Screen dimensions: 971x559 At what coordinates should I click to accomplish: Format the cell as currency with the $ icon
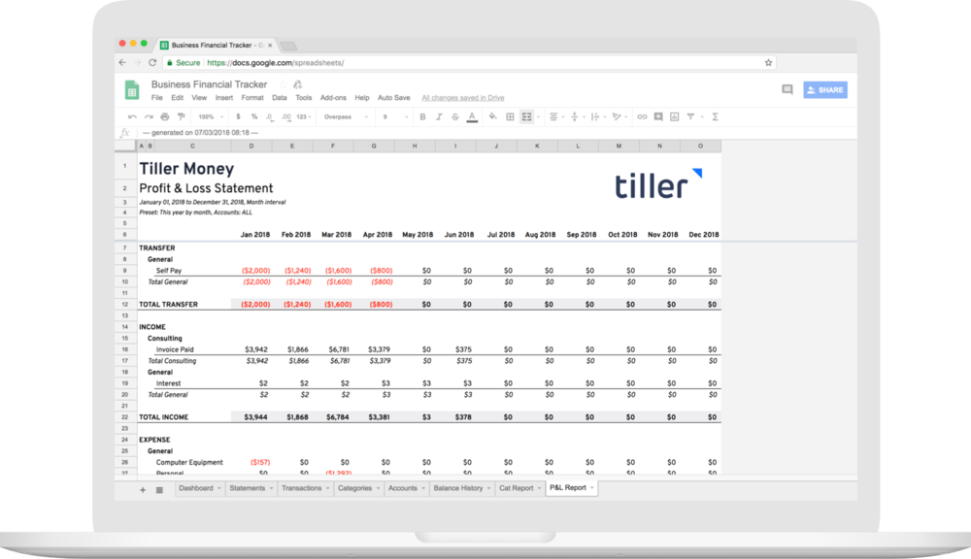[x=238, y=116]
